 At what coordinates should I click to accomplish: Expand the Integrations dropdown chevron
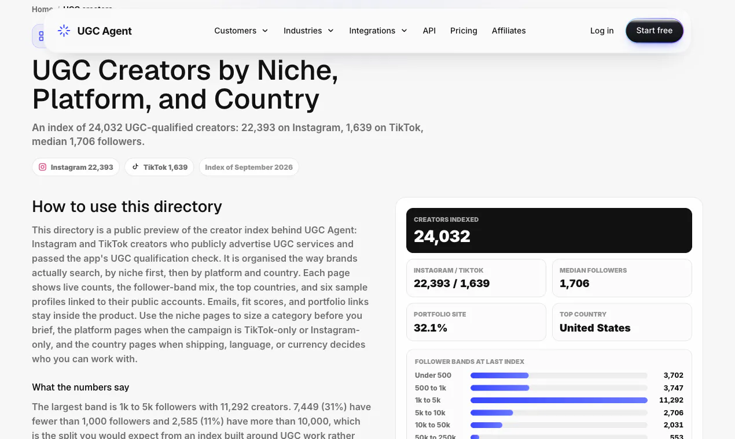coord(404,31)
